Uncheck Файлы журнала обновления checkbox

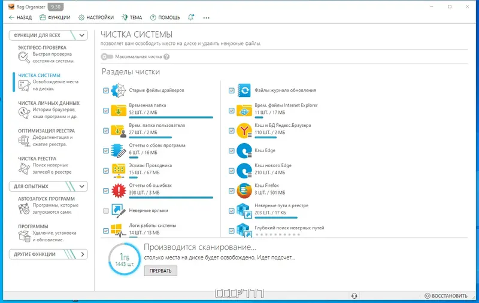click(231, 90)
